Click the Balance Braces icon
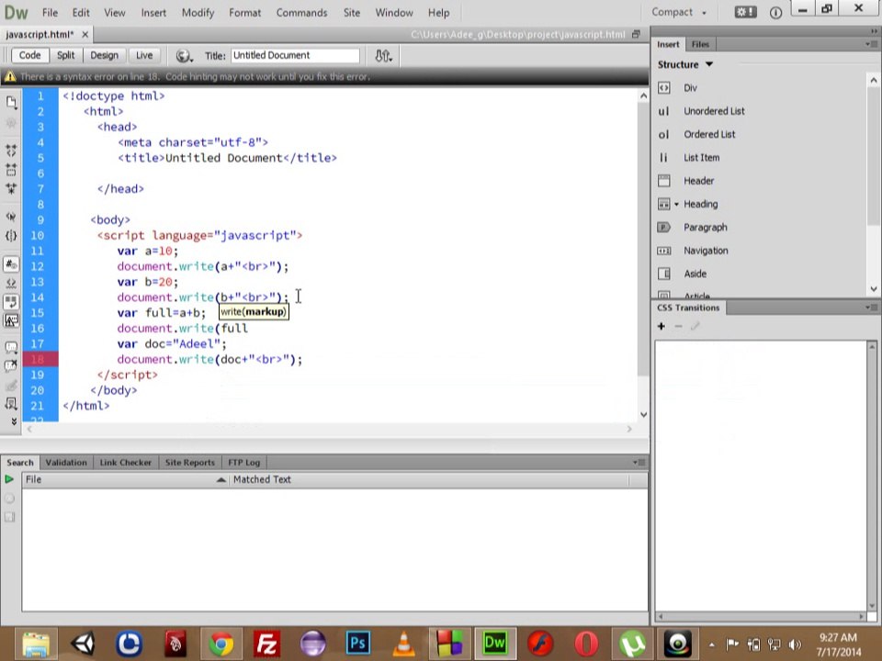The height and width of the screenshot is (661, 882). tap(11, 236)
